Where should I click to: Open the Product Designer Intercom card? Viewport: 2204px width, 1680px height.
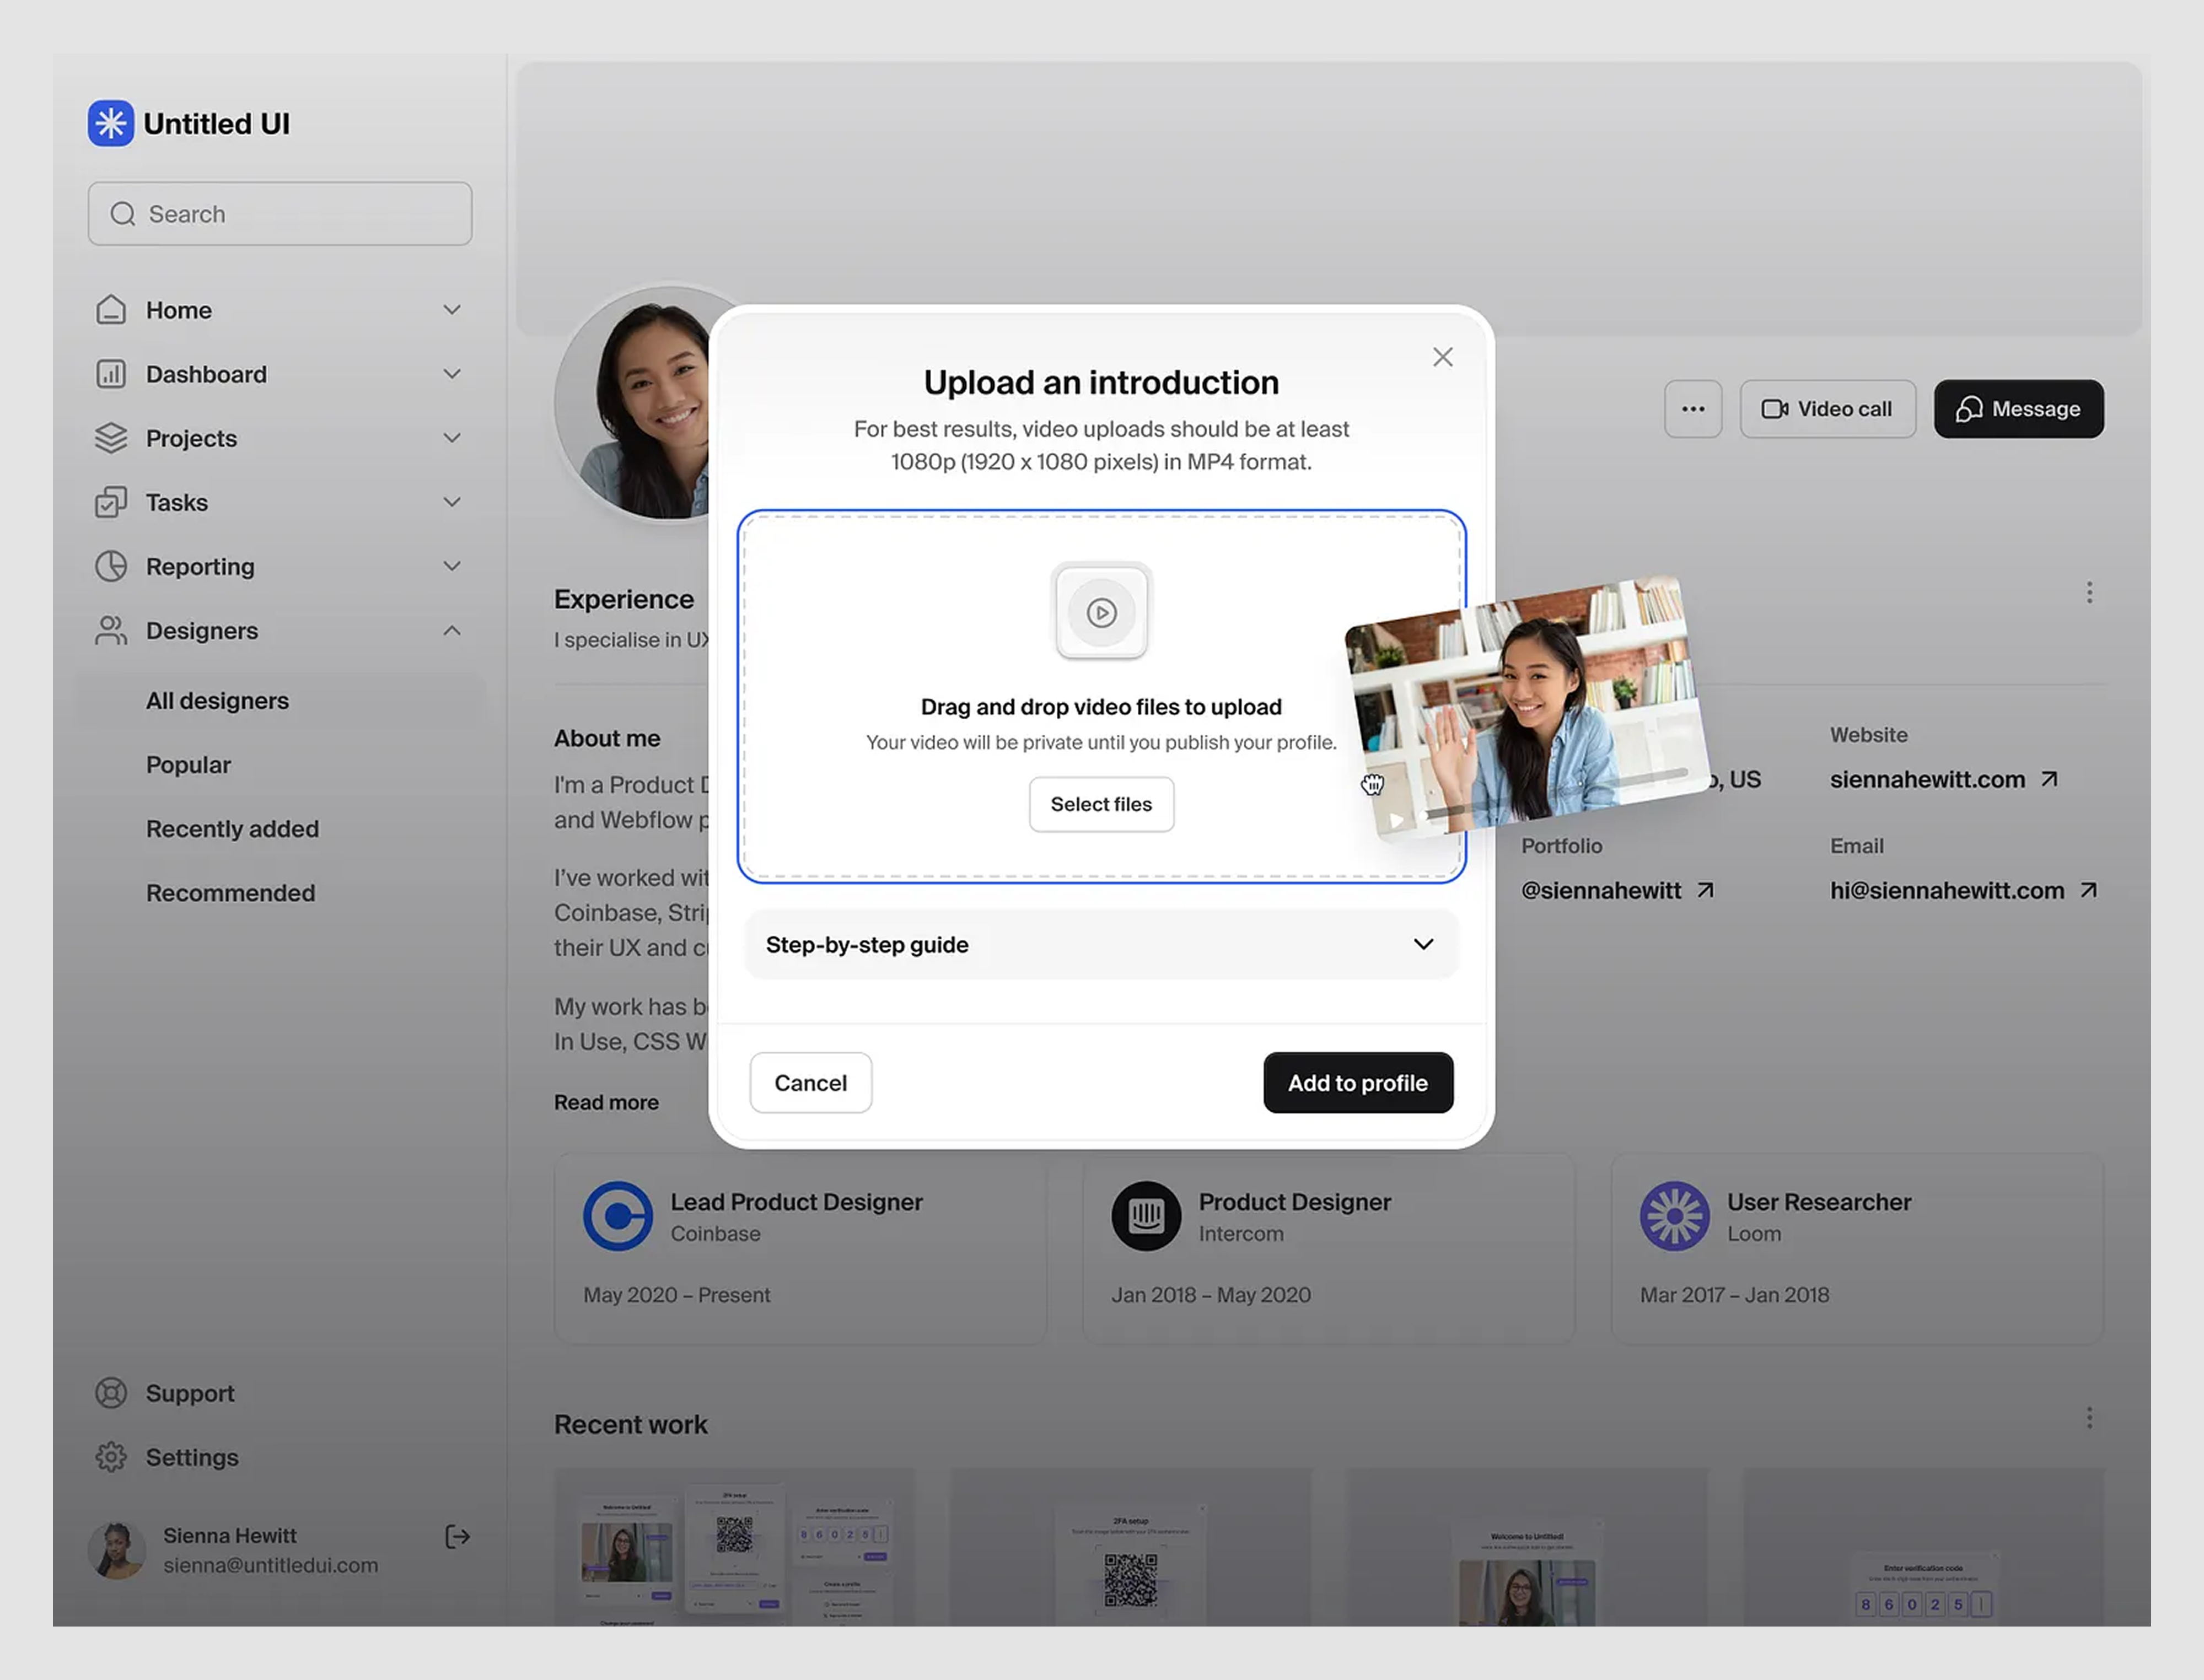click(x=1328, y=1248)
